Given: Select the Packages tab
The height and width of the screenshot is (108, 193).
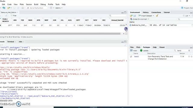Looking at the screenshot, I should [x=146, y=47].
